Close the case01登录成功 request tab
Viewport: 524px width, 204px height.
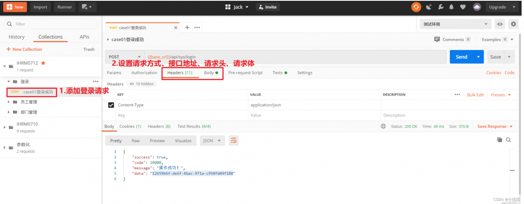[176, 28]
